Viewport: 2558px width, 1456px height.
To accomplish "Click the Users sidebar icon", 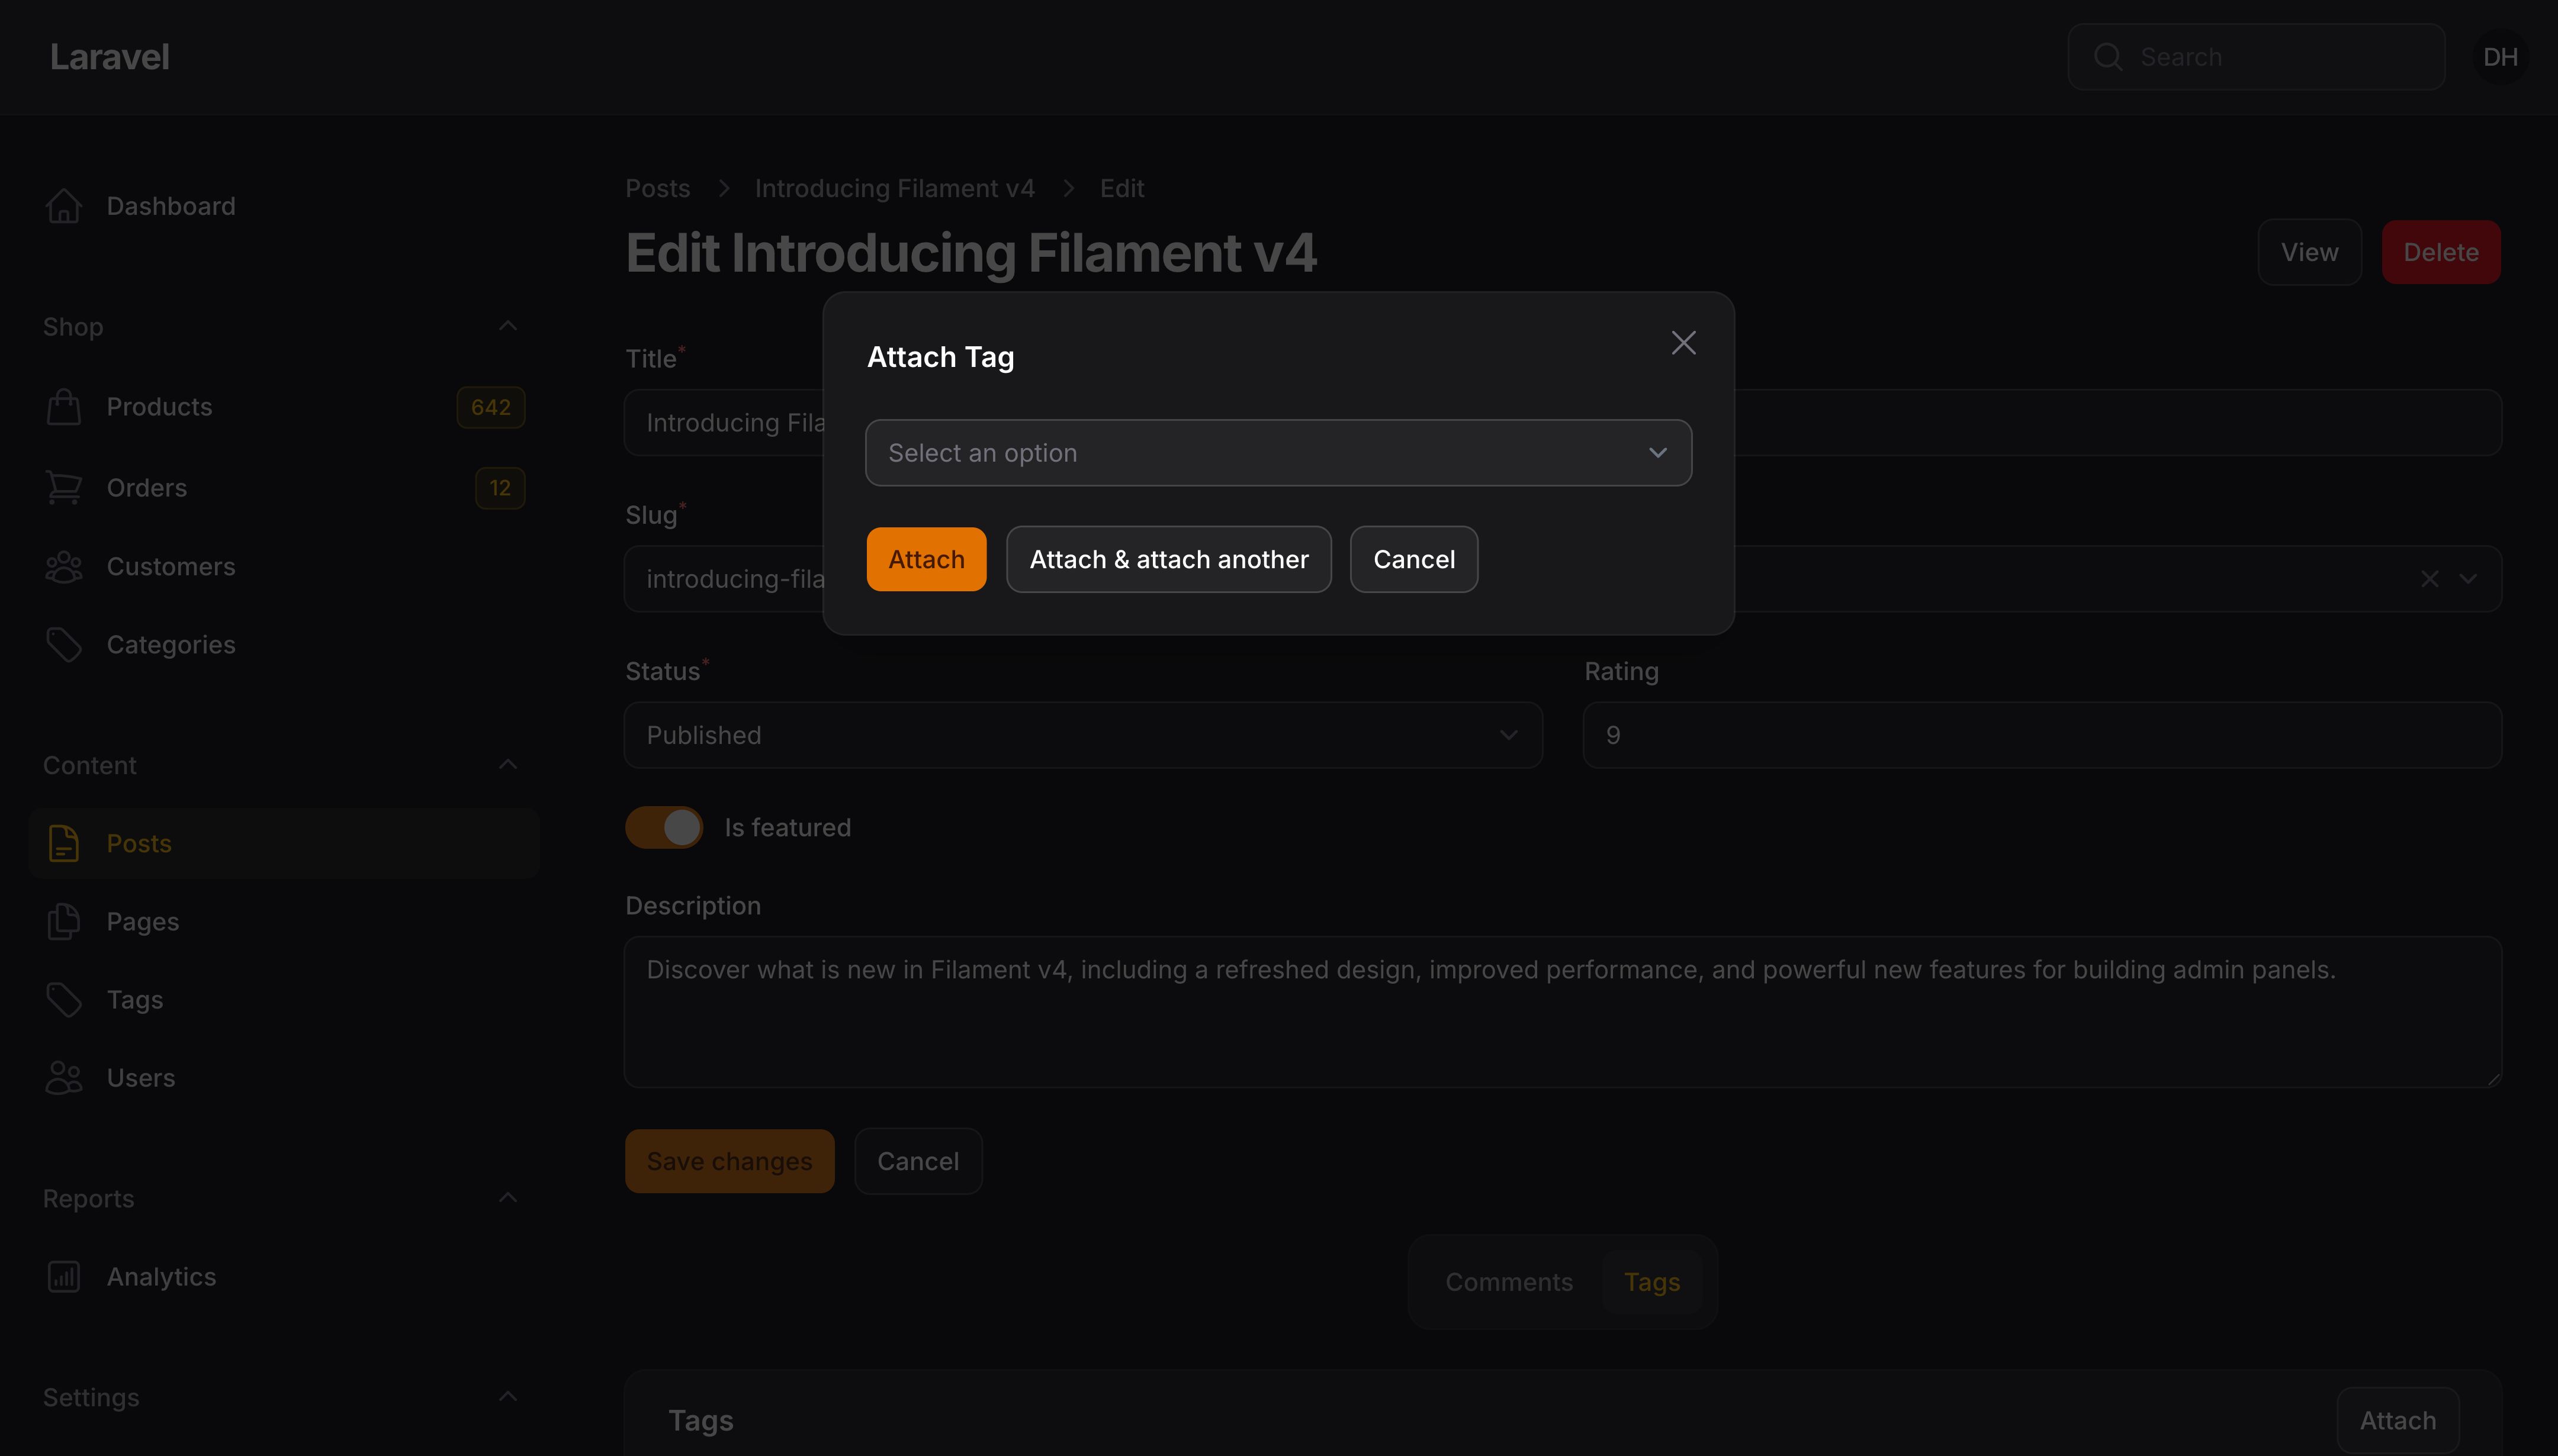I will [x=64, y=1078].
